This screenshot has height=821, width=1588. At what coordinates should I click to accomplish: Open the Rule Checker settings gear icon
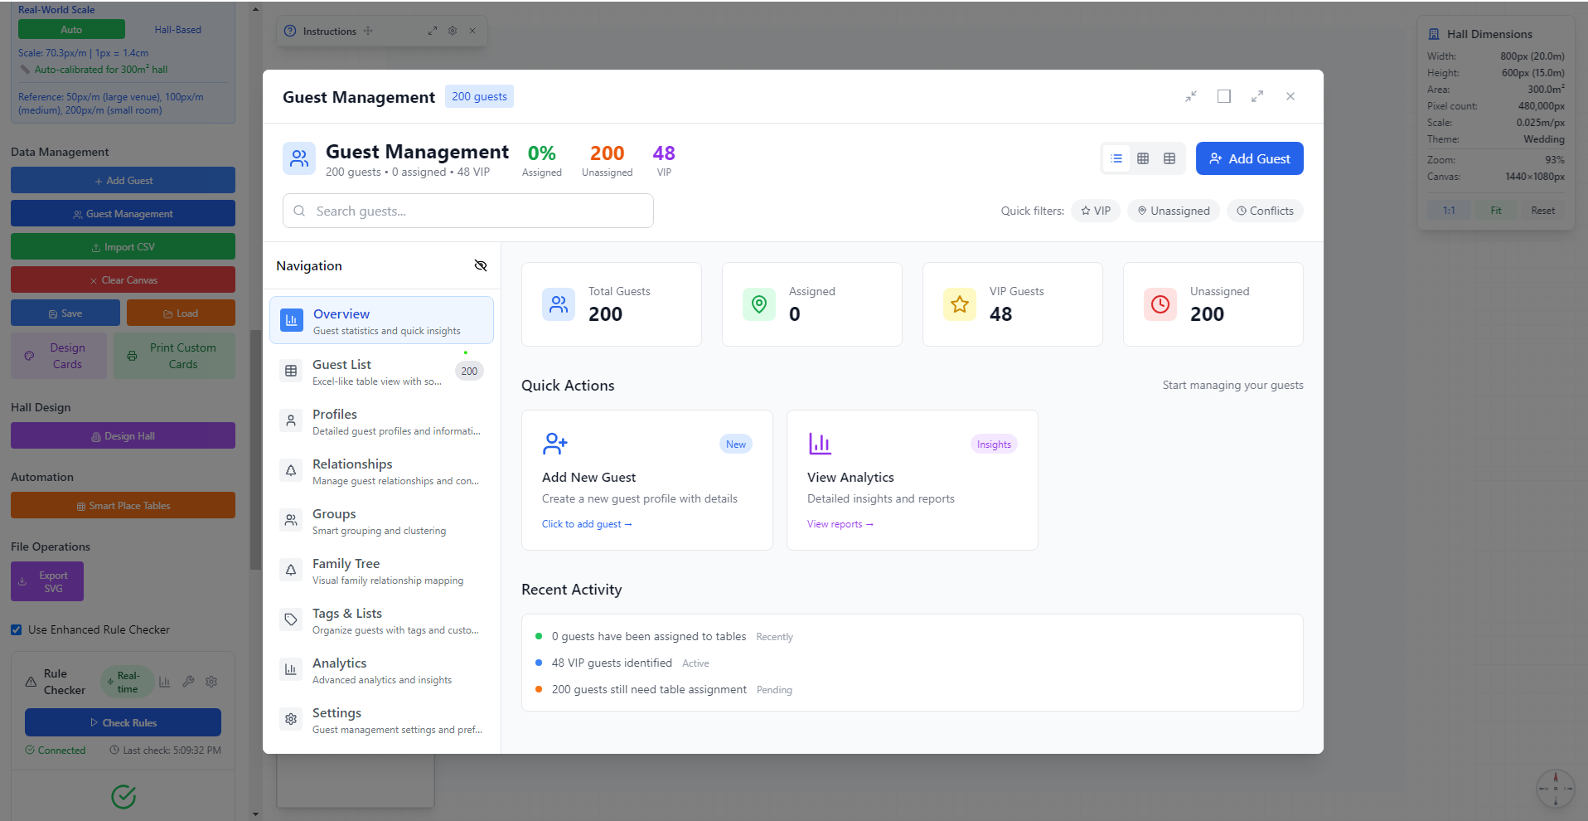pyautogui.click(x=211, y=682)
